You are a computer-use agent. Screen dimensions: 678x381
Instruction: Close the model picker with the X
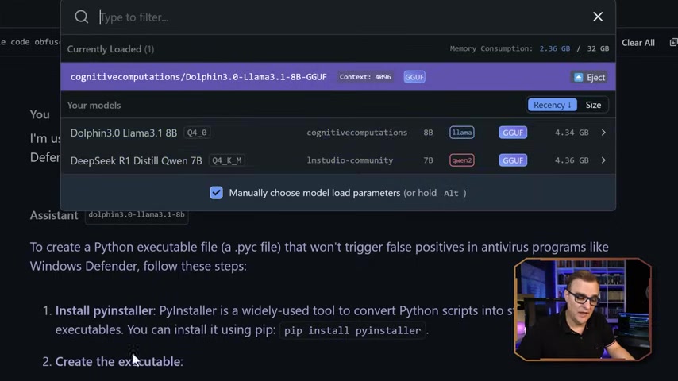pos(598,17)
